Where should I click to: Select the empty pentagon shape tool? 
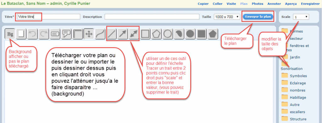coord(157,34)
